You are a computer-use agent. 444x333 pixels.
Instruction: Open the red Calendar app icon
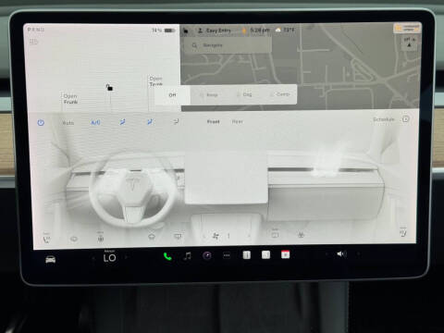285,254
